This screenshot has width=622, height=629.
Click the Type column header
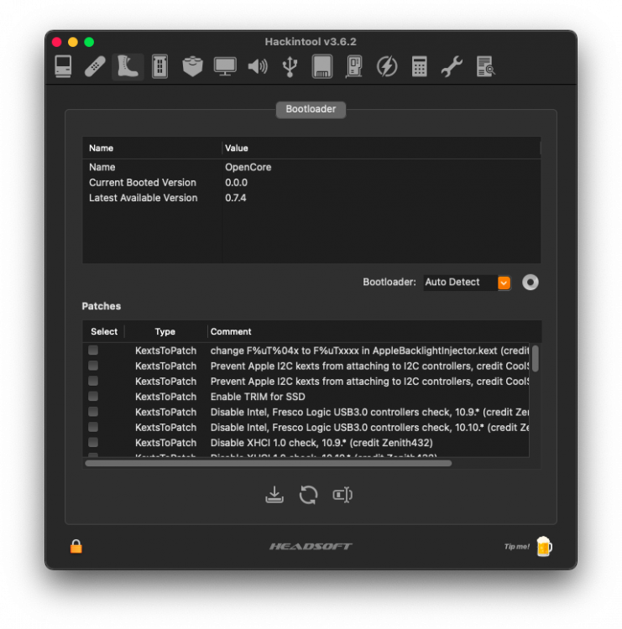(x=165, y=331)
